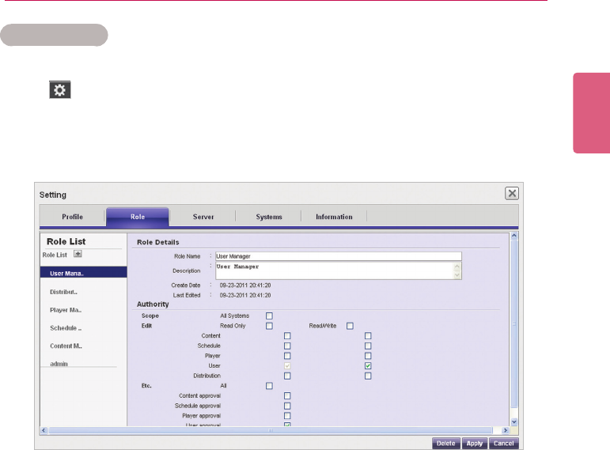Enable Schedule approval checkbox
This screenshot has width=610, height=450.
coord(287,406)
